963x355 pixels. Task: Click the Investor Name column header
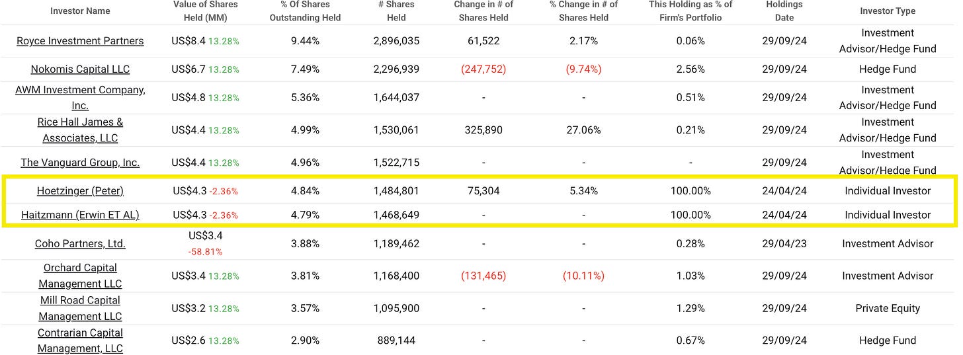pyautogui.click(x=80, y=11)
